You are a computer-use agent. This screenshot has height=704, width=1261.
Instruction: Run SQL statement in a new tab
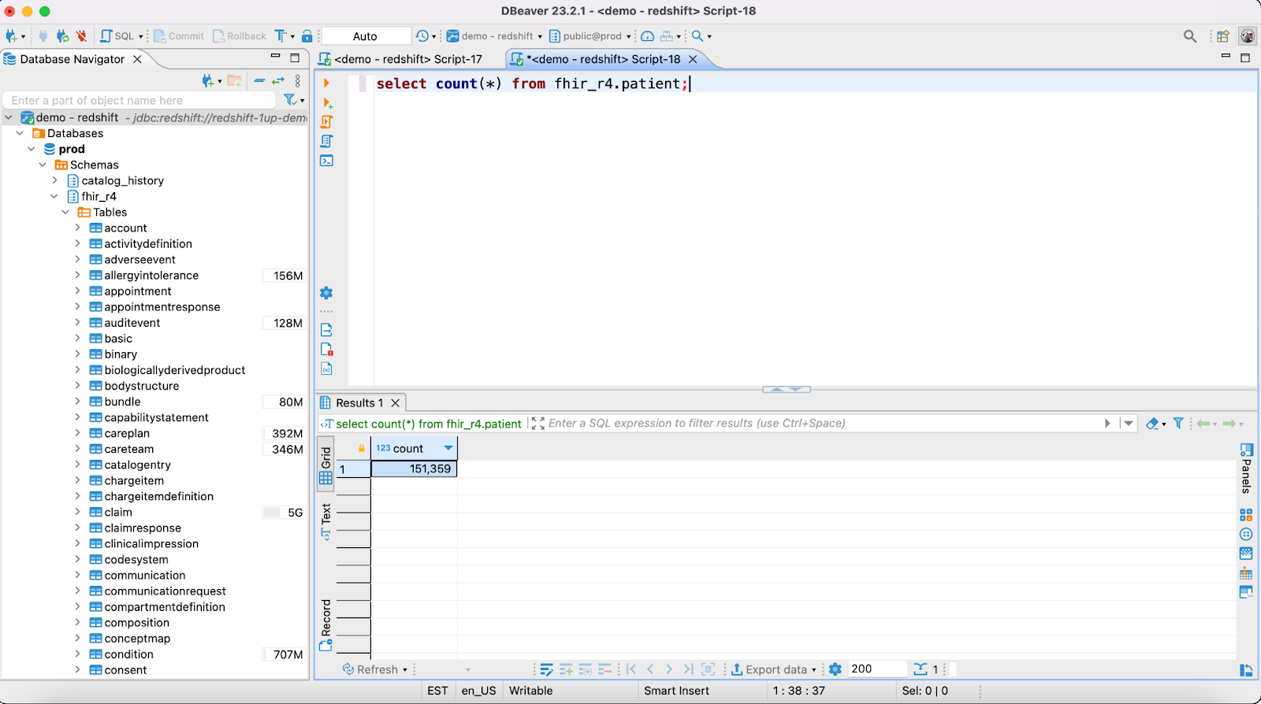coord(327,103)
